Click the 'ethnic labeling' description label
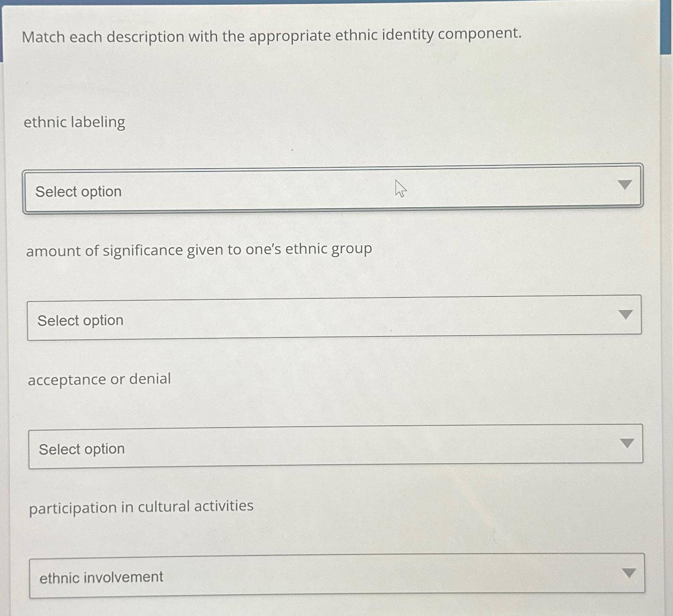Viewport: 673px width, 616px height. (74, 122)
